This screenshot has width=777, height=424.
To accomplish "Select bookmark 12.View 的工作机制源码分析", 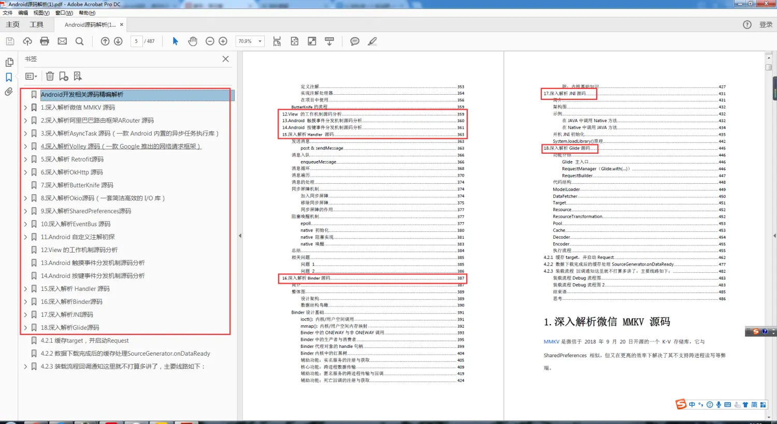I will coord(79,250).
